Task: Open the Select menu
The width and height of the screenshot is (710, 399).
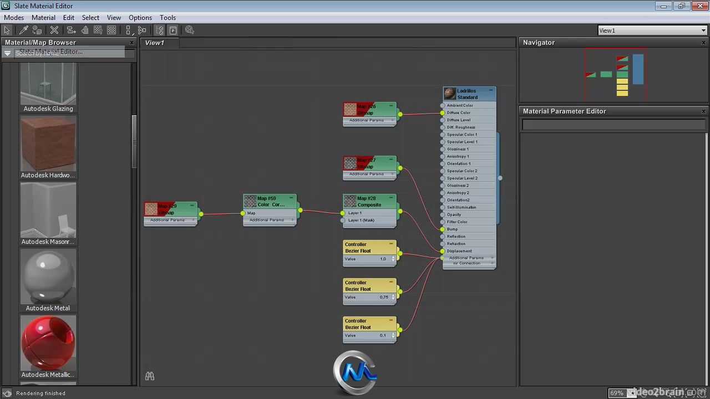Action: pos(90,18)
